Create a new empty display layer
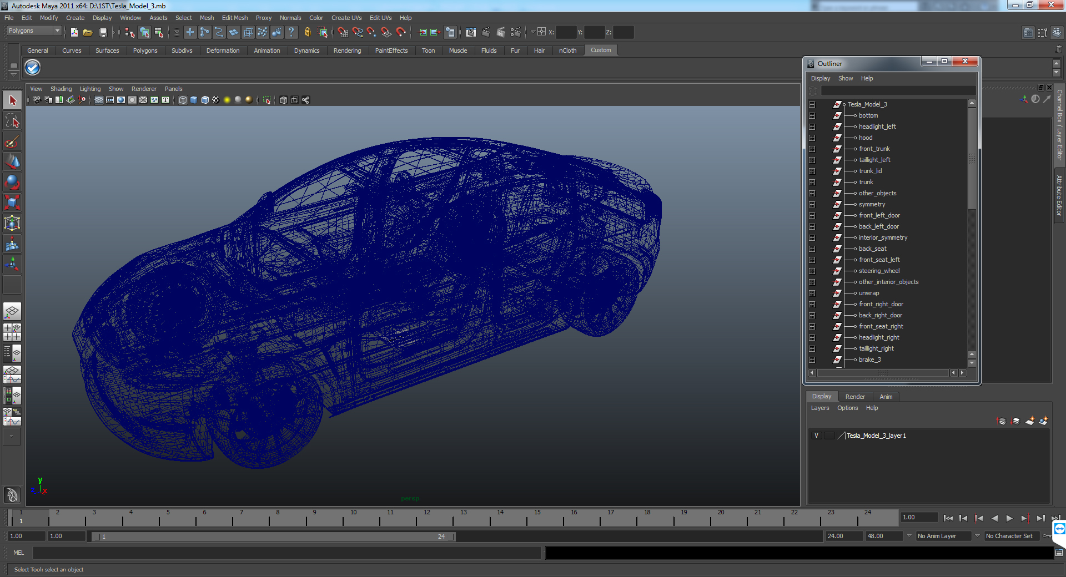This screenshot has height=577, width=1066. click(x=1029, y=422)
